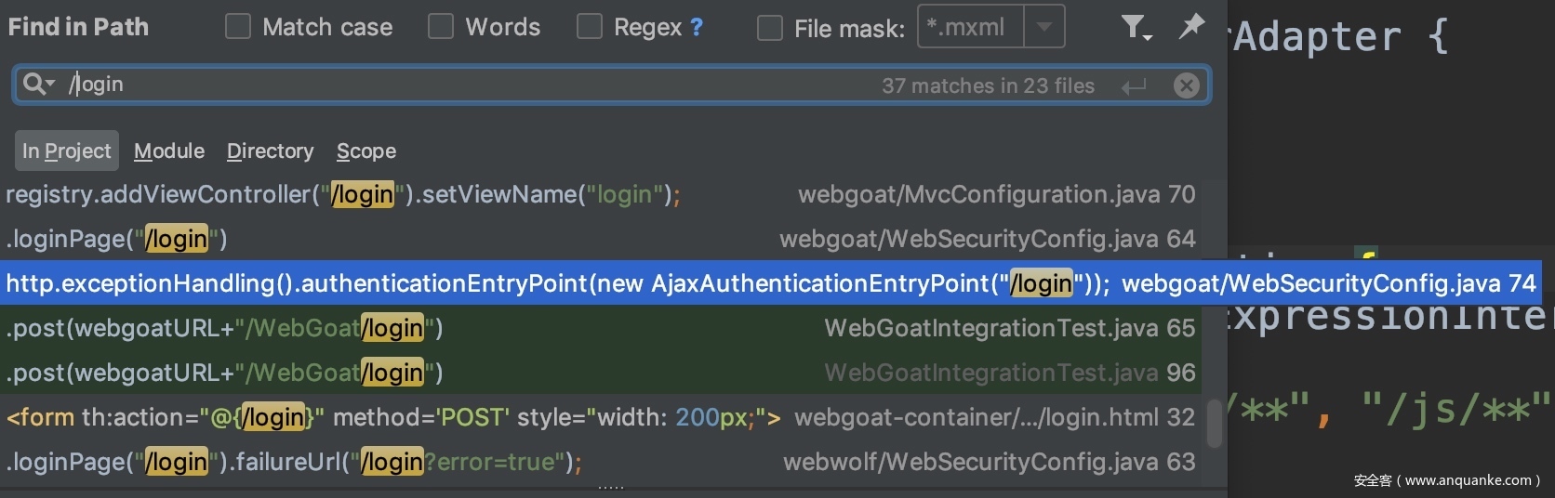Click the filter funnel icon
This screenshot has width=1555, height=498.
tap(1135, 27)
